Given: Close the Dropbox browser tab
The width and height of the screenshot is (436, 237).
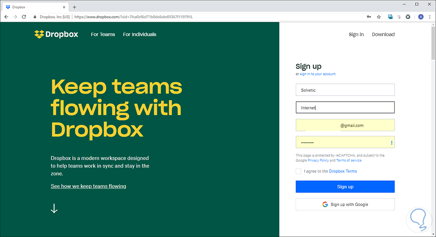Looking at the screenshot, I should tap(64, 7).
